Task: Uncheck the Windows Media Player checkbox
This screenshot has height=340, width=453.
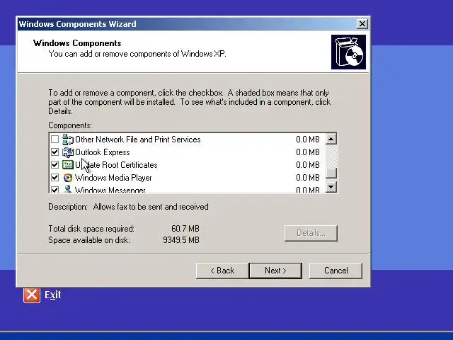Action: tap(55, 178)
